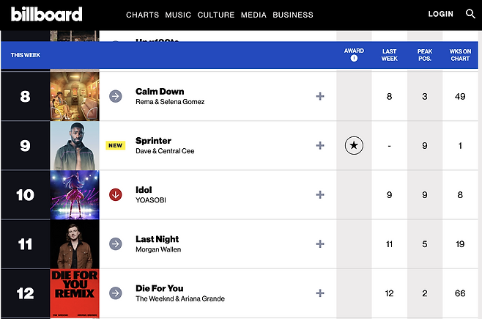Expand Last Night details using plus

point(320,243)
